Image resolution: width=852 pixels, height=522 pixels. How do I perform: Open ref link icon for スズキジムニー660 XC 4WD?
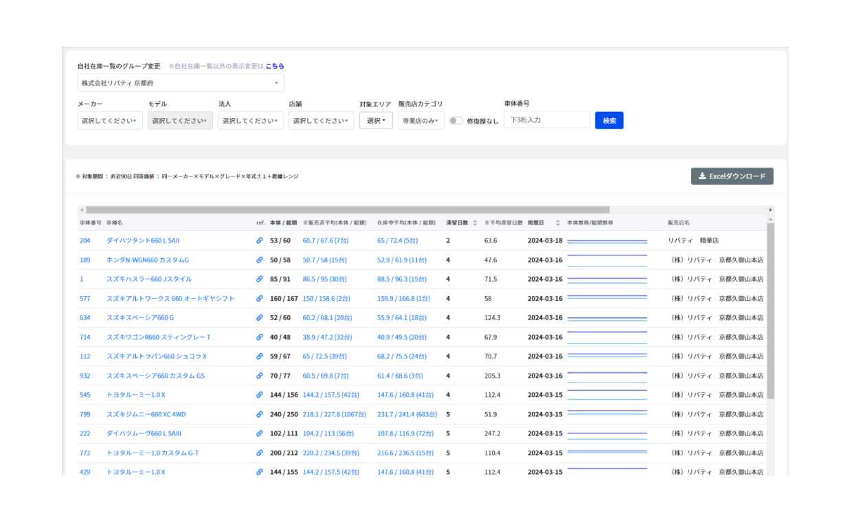click(x=260, y=414)
